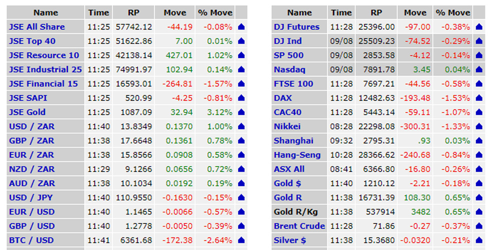Screen dimensions: 500x250
Task: Click the blue icon in GBP / USD row
Action: tap(241, 226)
